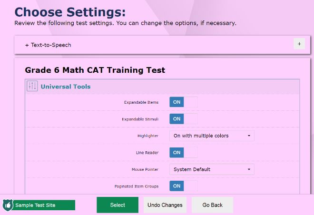
Task: Click the Universal Tools section header
Action: [162, 87]
